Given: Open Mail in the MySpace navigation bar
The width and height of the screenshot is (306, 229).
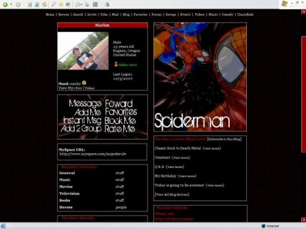Looking at the screenshot, I should coord(115,14).
